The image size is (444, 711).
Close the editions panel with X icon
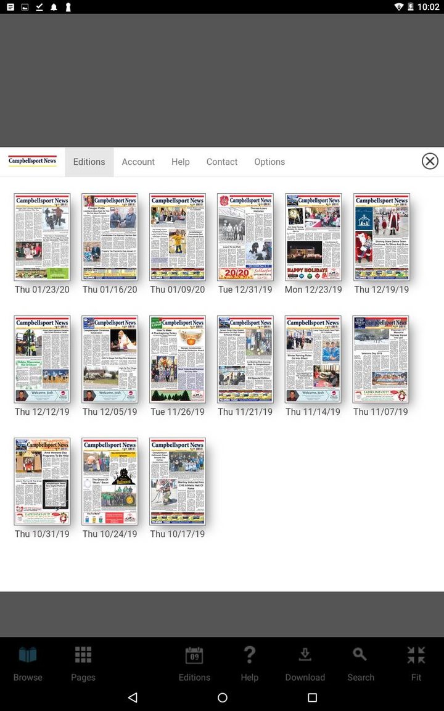(x=429, y=161)
